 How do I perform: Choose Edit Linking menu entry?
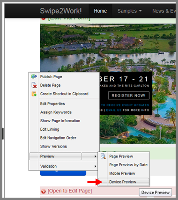coord(50,129)
